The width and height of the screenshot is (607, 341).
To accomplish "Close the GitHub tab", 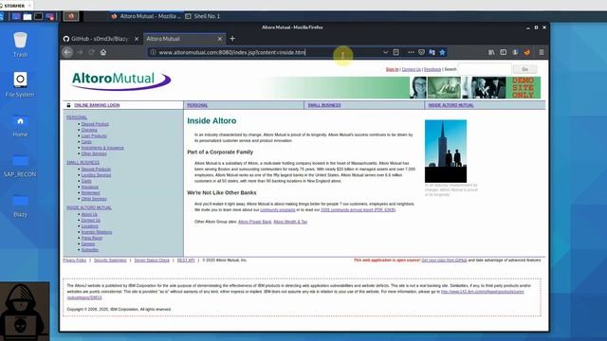I will [137, 39].
